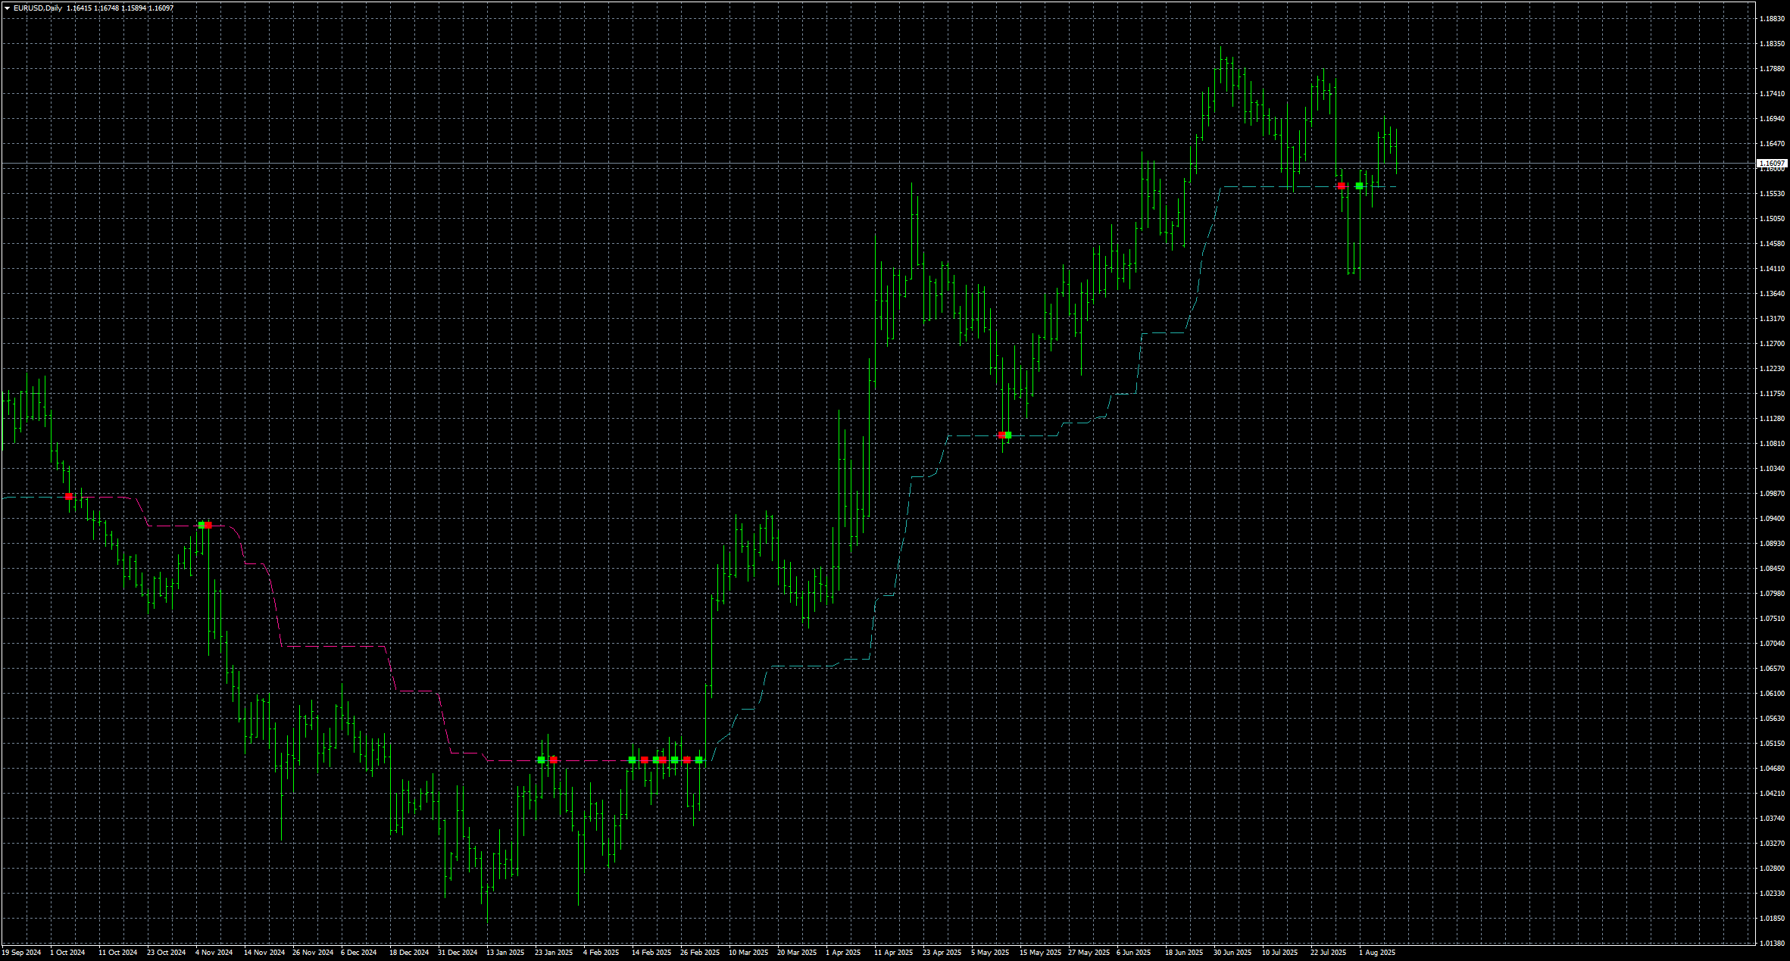Click the 1.14110 price scale label
This screenshot has width=1790, height=961.
click(x=1772, y=269)
